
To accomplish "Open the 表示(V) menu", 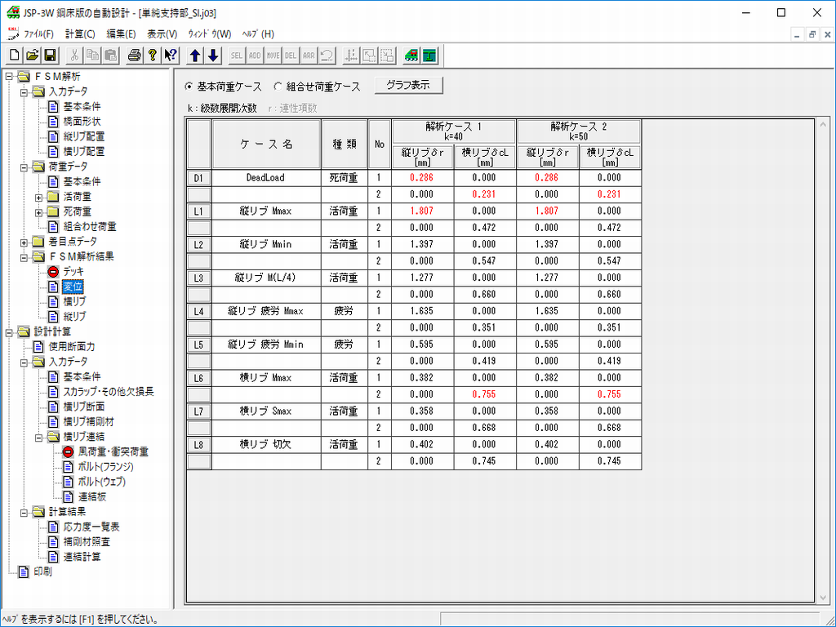I will tap(162, 34).
